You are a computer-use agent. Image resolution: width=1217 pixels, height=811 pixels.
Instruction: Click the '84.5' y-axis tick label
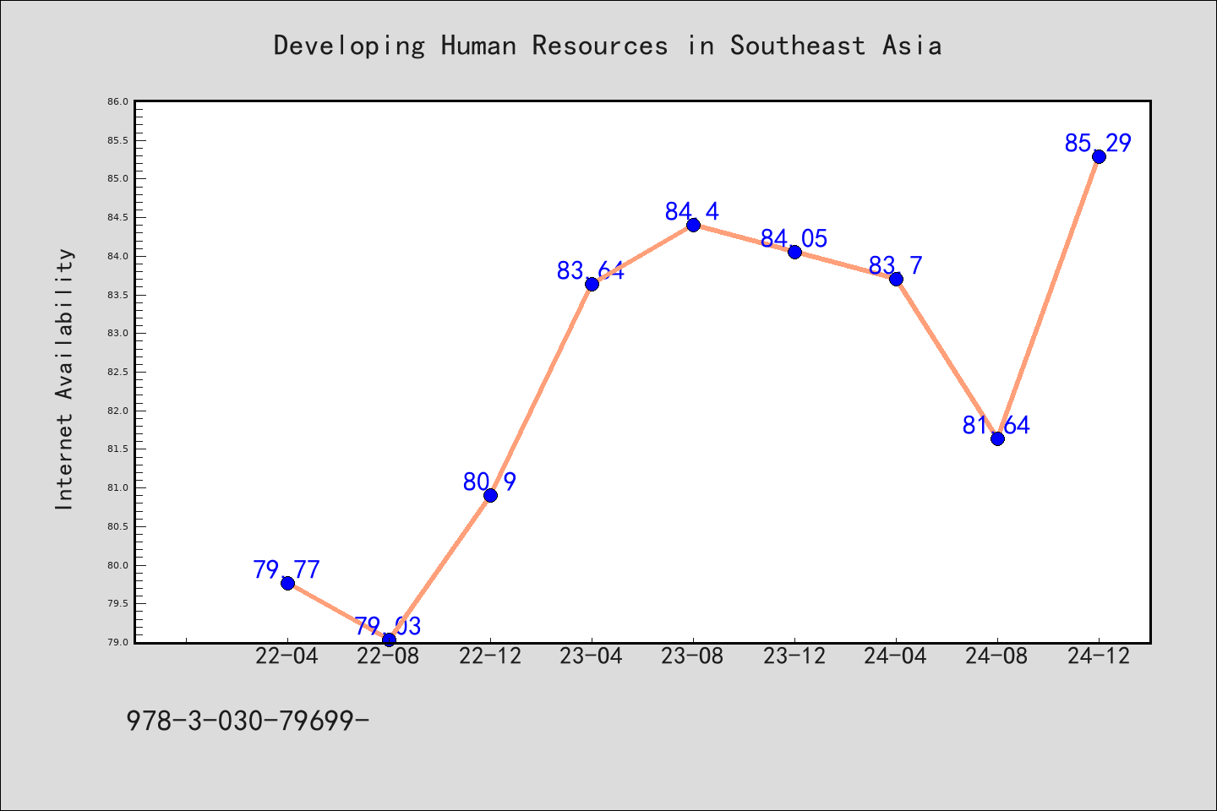(118, 217)
